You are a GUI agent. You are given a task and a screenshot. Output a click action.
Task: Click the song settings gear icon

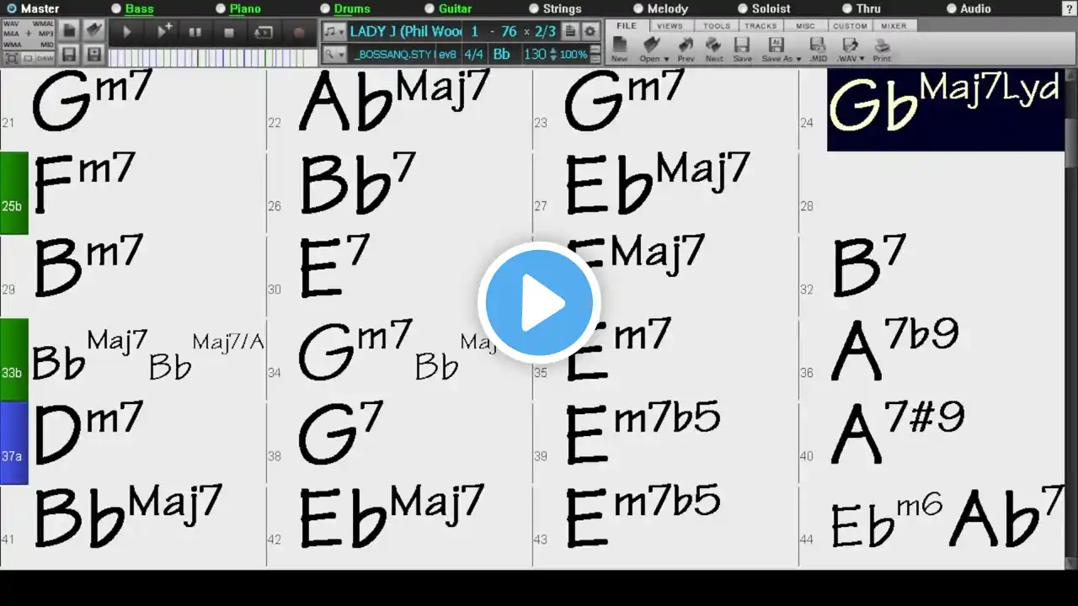click(x=590, y=31)
